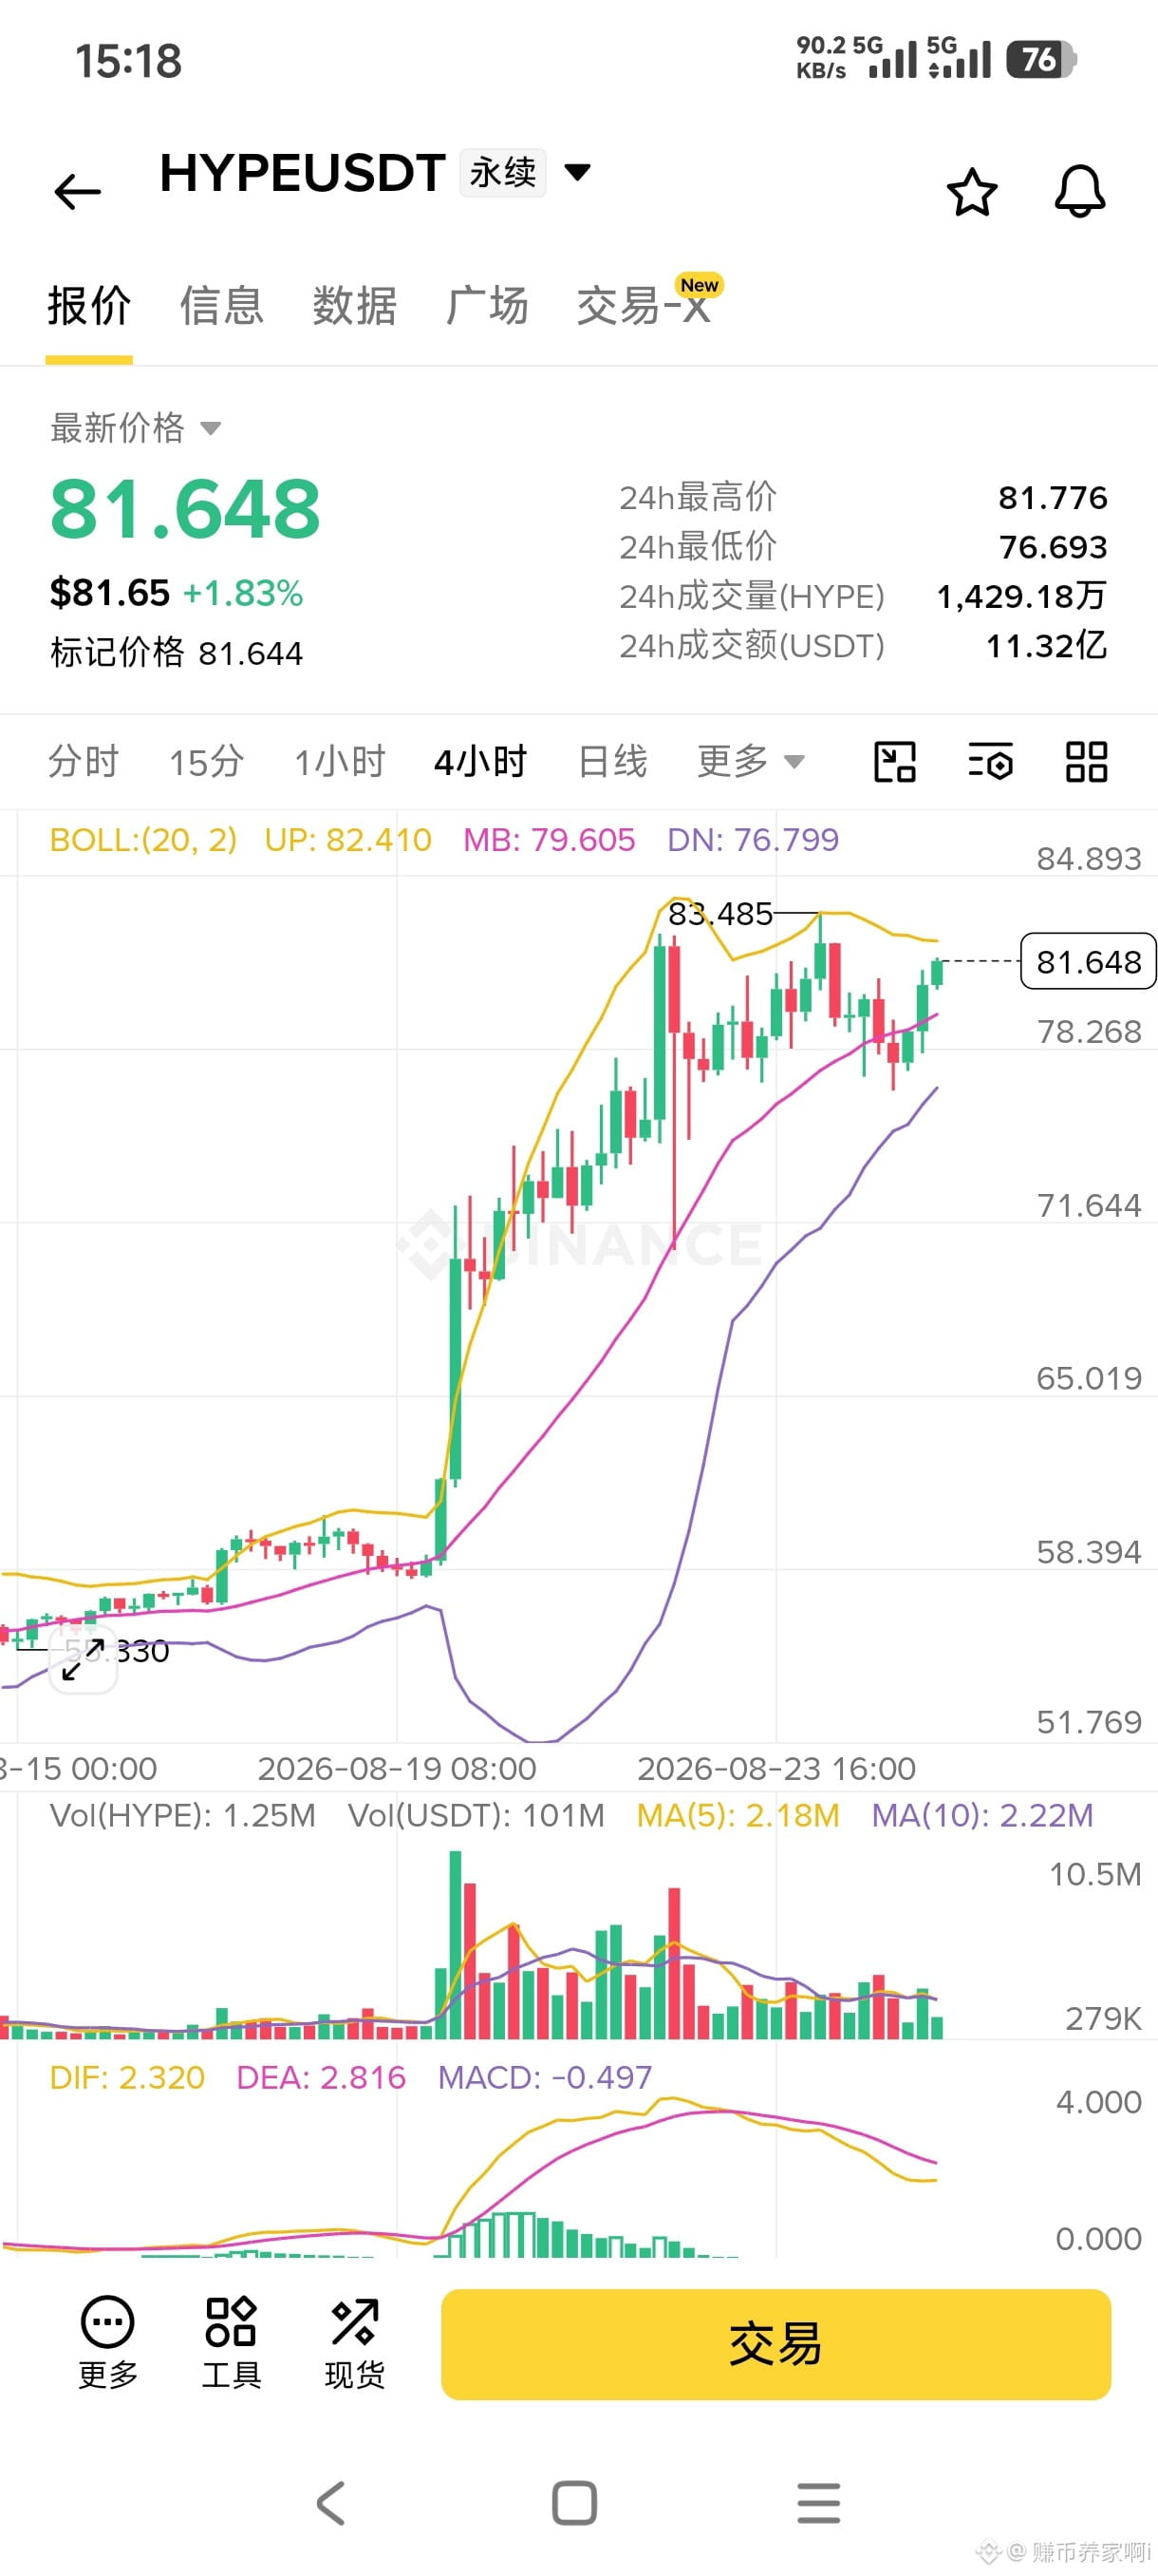This screenshot has width=1158, height=2576.
Task: Open the price alert bell
Action: [1080, 191]
